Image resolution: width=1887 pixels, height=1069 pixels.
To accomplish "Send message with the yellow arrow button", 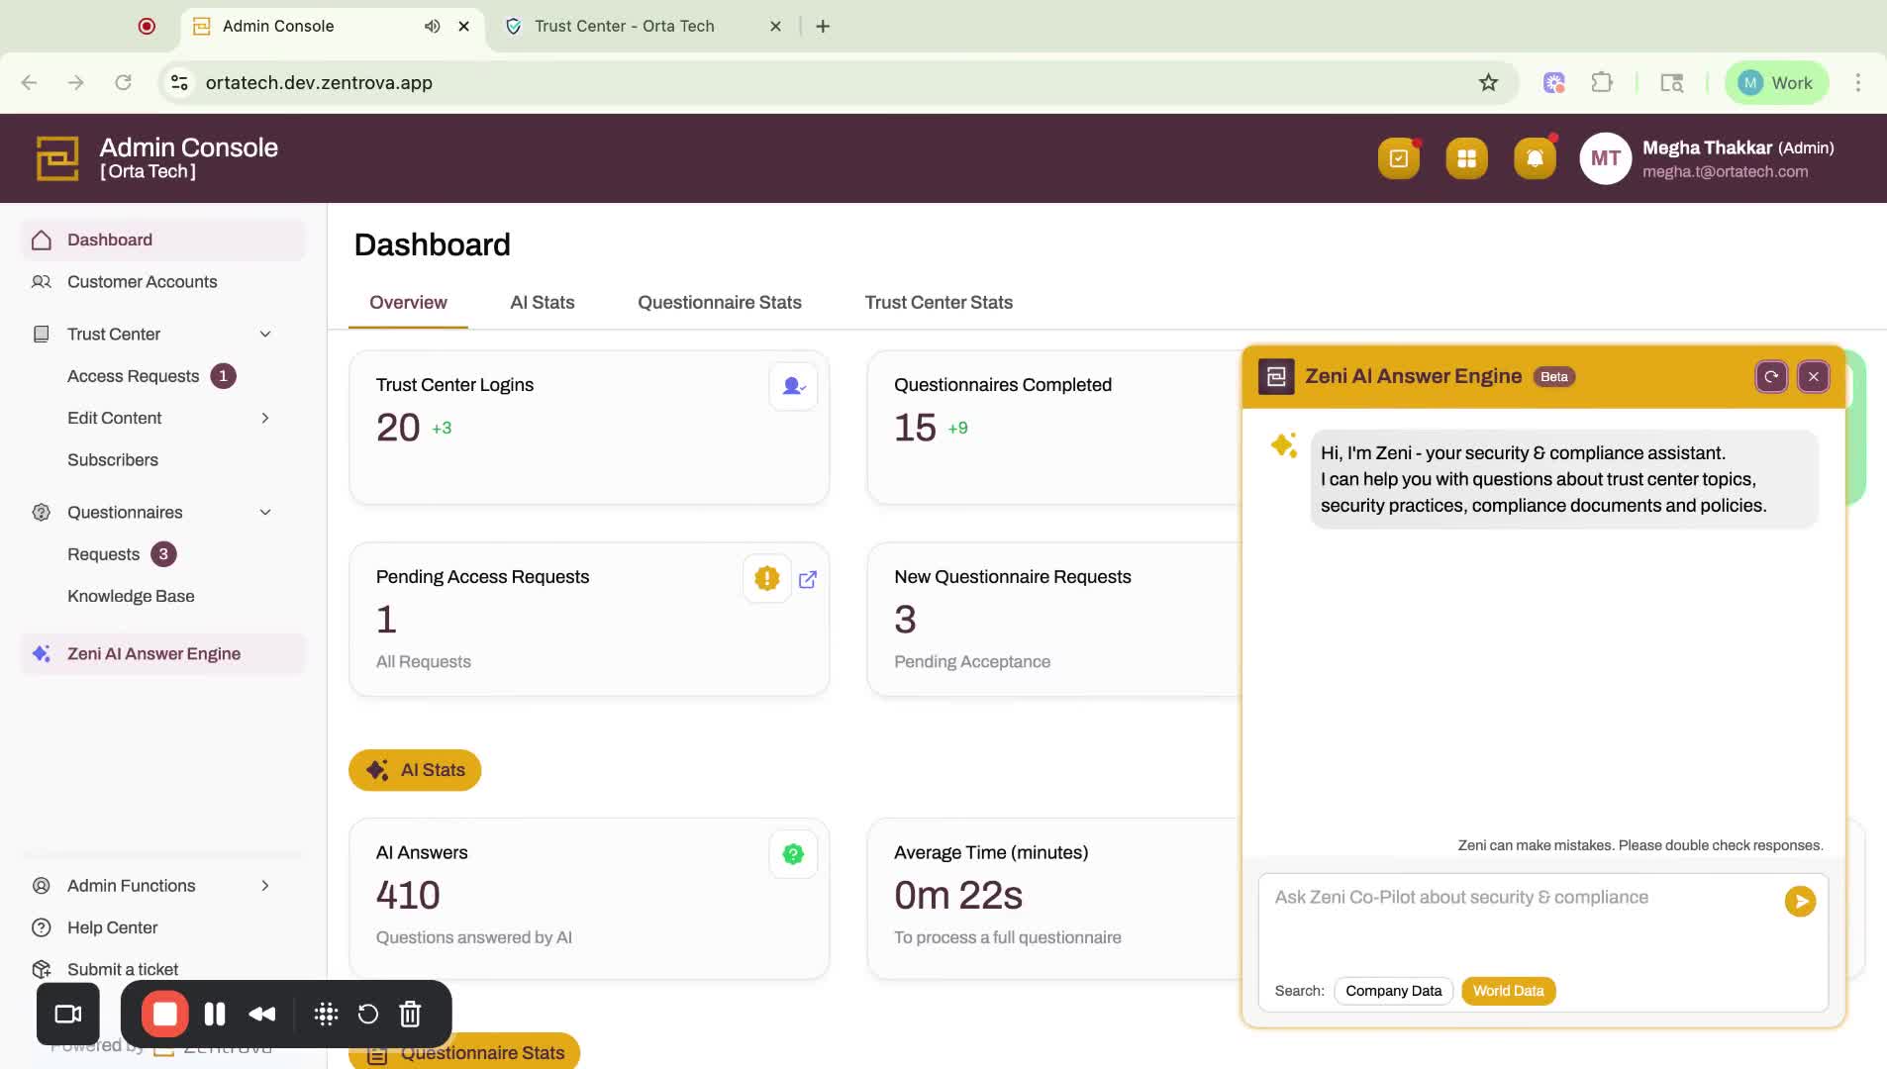I will tap(1800, 901).
